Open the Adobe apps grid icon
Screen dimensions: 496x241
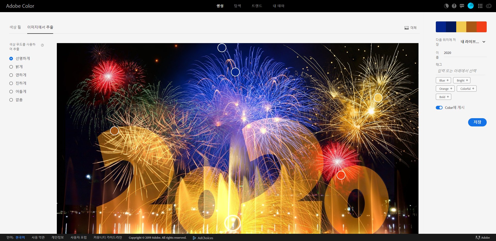[x=480, y=6]
